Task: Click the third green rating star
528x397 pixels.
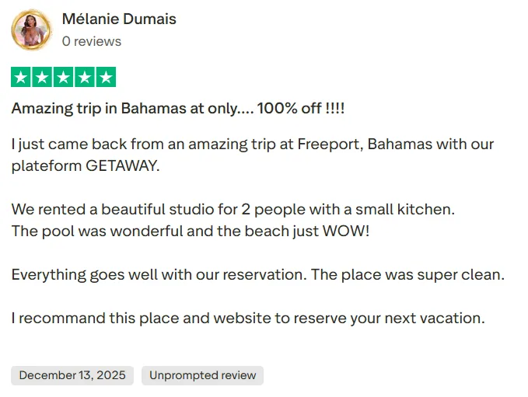Action: 63,77
